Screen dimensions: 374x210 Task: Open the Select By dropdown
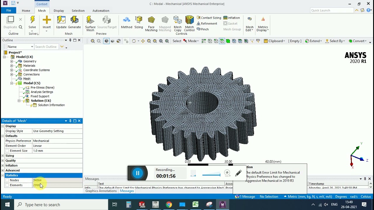pos(335,41)
